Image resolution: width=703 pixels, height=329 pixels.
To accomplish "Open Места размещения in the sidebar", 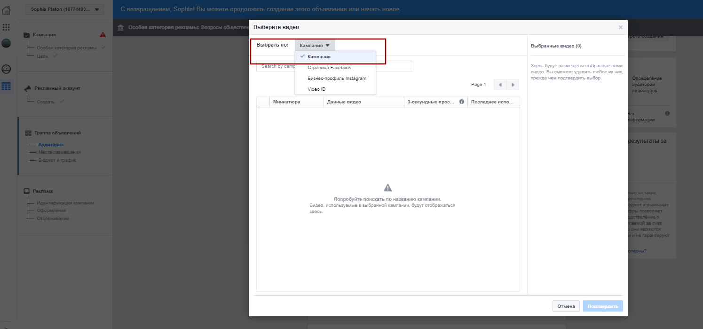I will point(59,152).
